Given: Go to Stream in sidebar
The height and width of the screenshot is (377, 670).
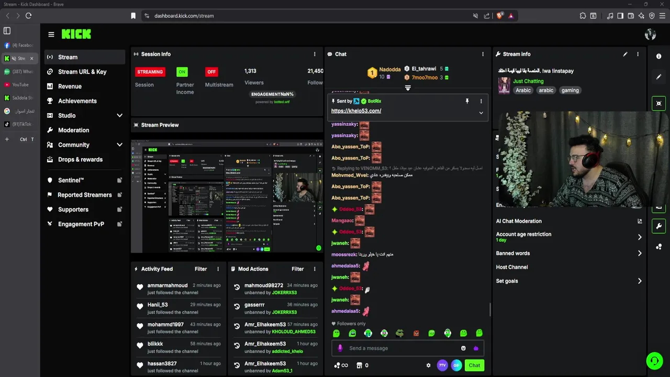Looking at the screenshot, I should coord(84,57).
